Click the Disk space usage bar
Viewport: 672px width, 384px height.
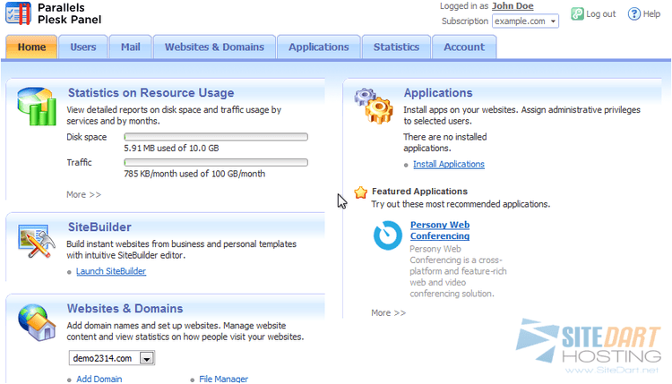click(x=216, y=137)
